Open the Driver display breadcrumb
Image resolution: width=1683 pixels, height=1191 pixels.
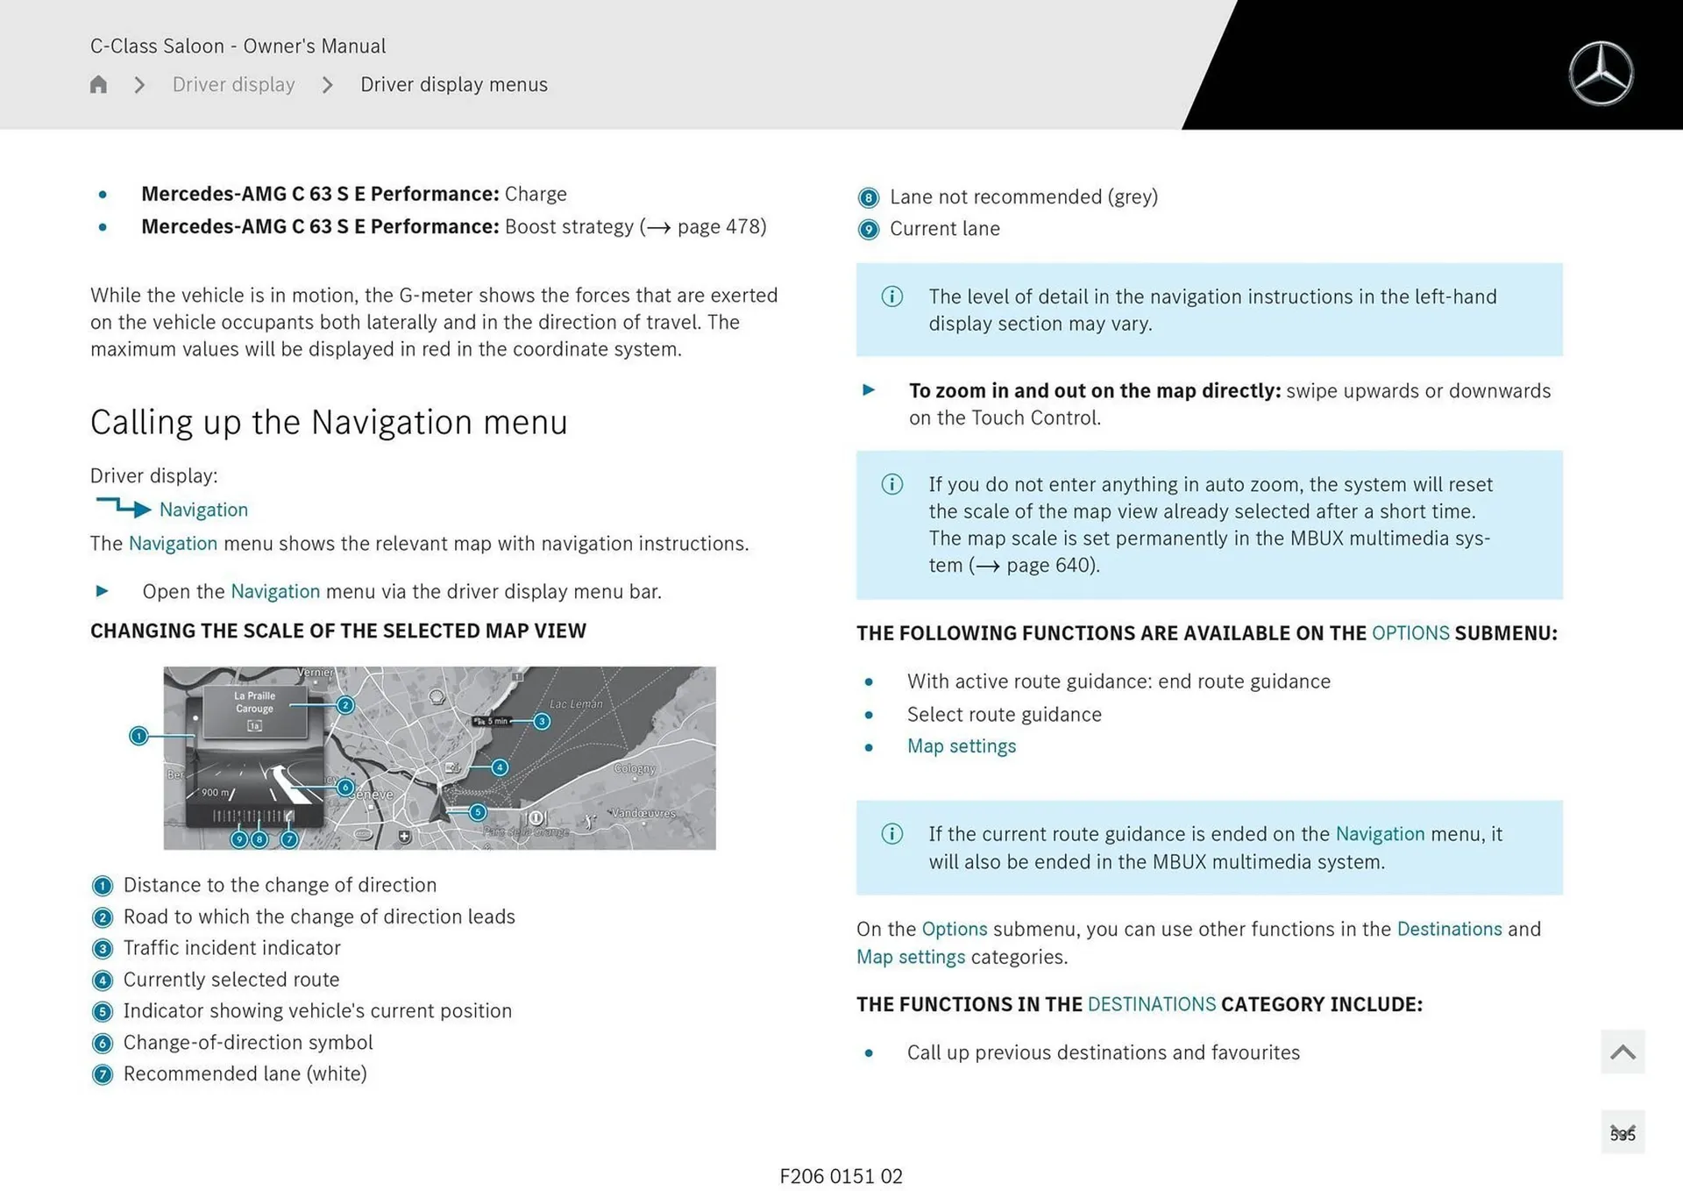(x=233, y=84)
